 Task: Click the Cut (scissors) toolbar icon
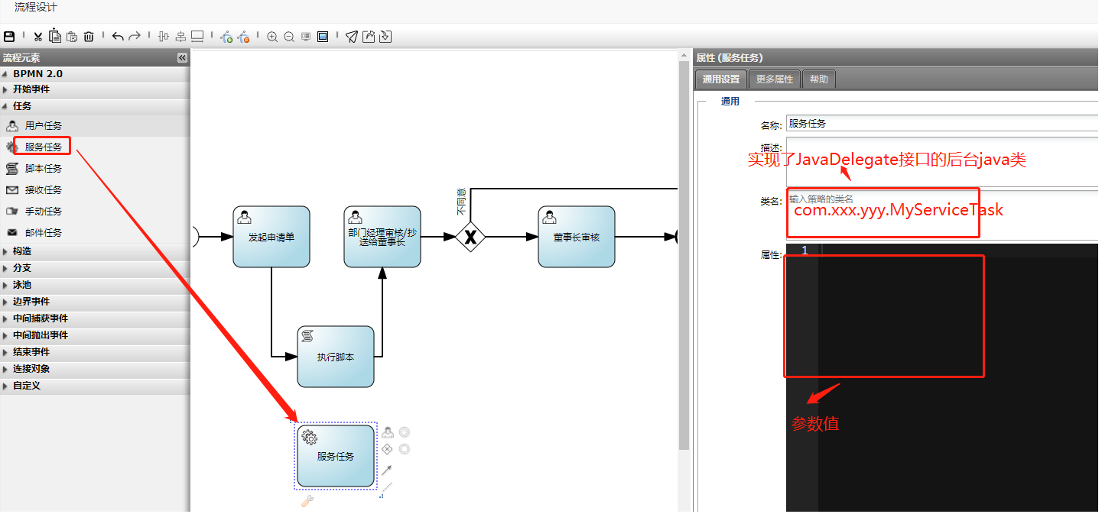37,36
